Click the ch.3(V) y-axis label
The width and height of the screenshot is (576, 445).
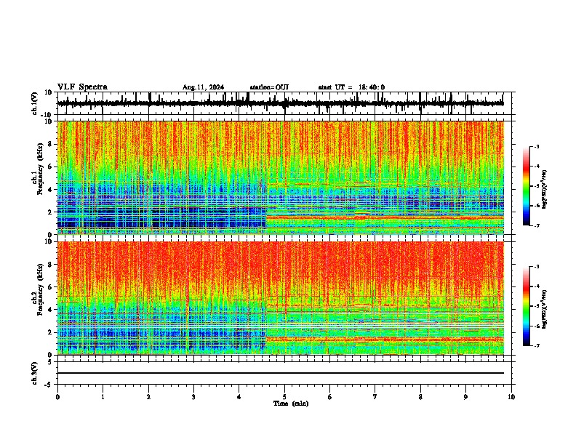tap(34, 373)
